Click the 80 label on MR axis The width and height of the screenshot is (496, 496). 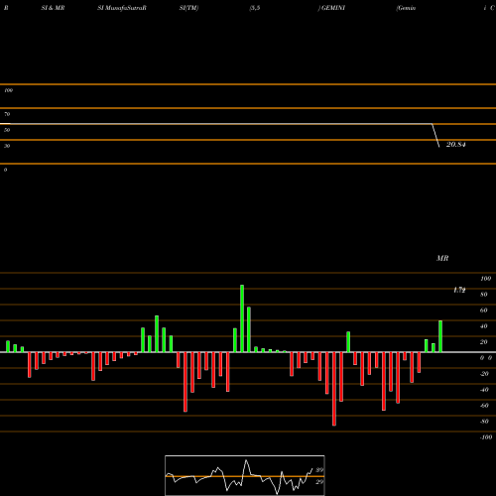pos(484,295)
